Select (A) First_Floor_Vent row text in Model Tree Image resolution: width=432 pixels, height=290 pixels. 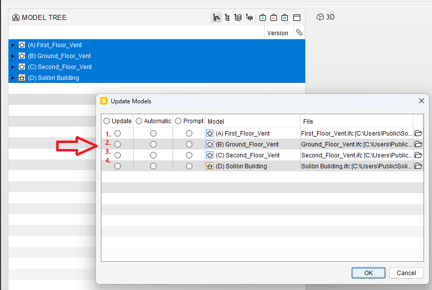(55, 45)
